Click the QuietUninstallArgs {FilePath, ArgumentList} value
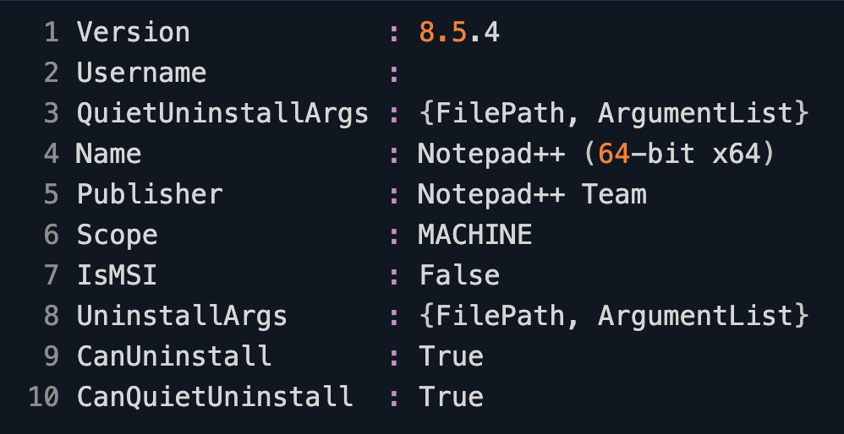Viewport: 844px width, 434px height. 613,114
